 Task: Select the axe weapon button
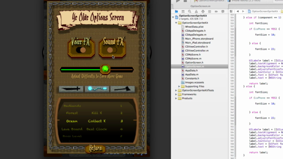[x=122, y=89]
